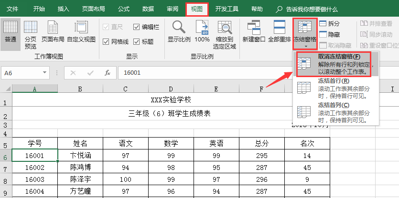Toggle the 网格线 gridlines checkbox
The image size is (399, 198).
tap(105, 41)
